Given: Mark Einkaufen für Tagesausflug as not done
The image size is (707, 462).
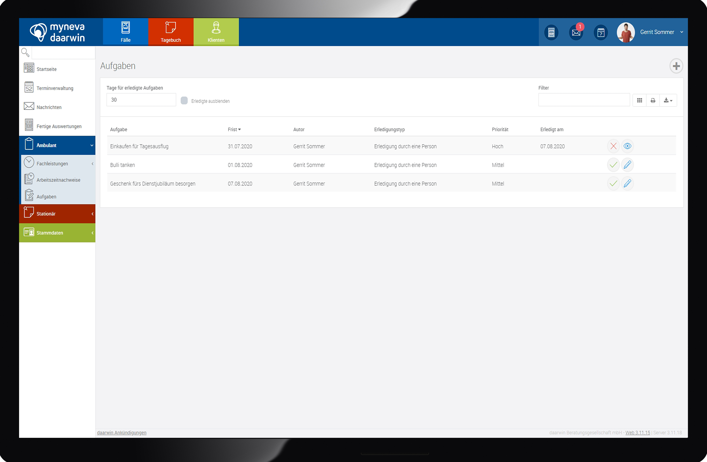Looking at the screenshot, I should point(613,146).
